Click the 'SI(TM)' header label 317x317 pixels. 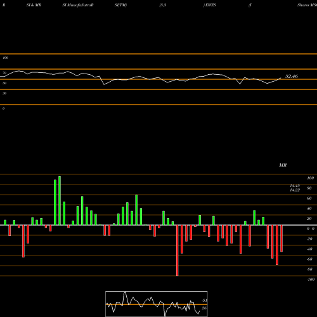[x=120, y=5]
